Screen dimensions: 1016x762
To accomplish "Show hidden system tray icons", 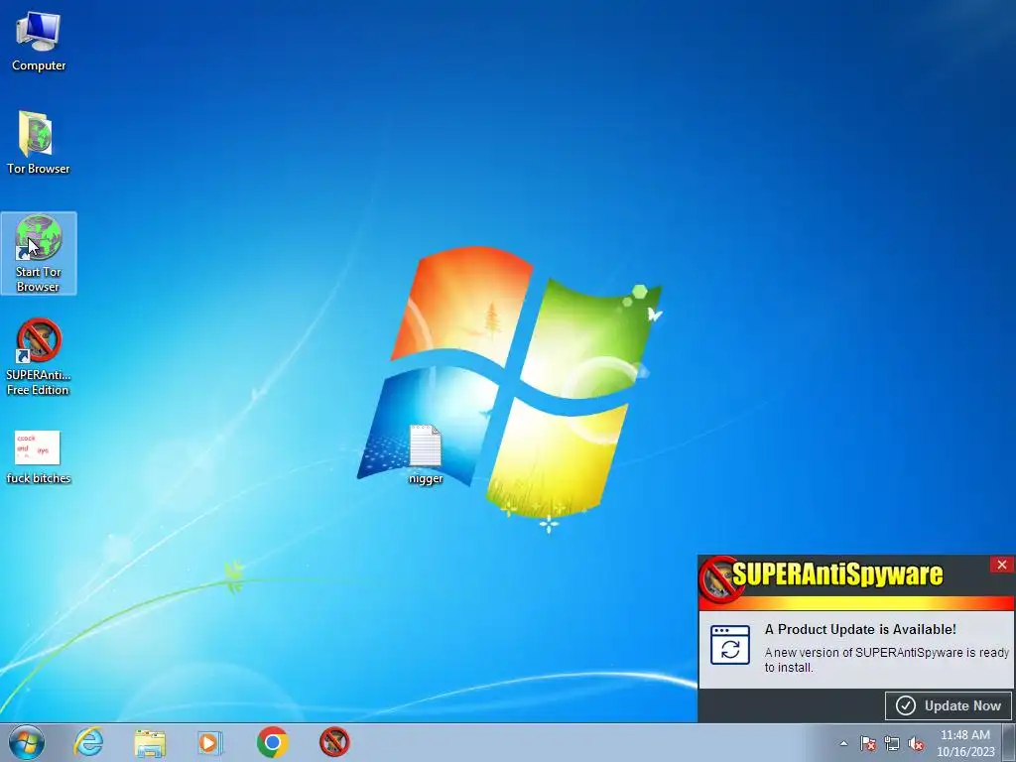I will [x=843, y=743].
